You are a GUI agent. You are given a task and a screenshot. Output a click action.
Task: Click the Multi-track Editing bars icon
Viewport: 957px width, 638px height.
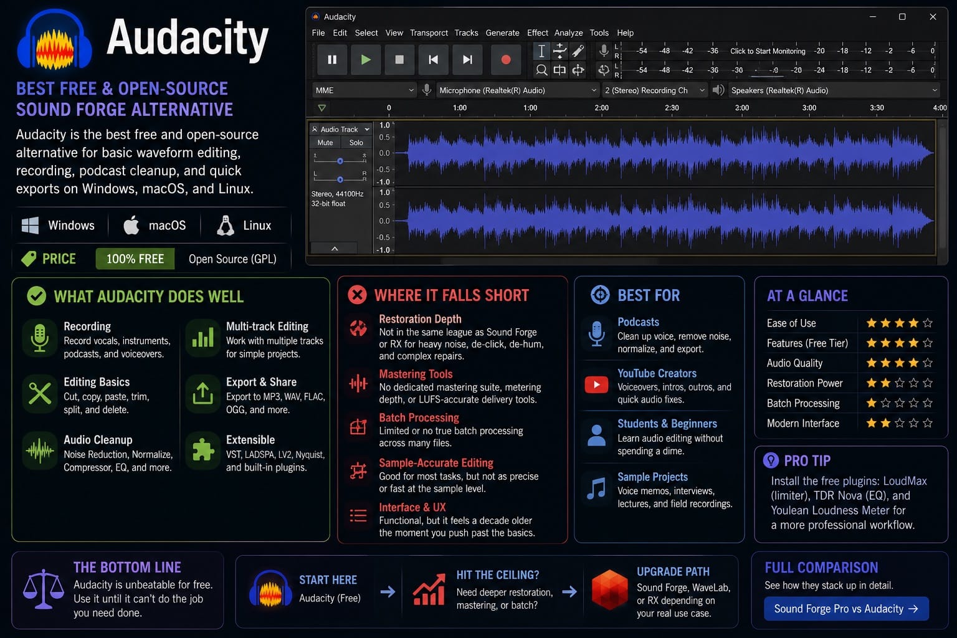(x=202, y=338)
